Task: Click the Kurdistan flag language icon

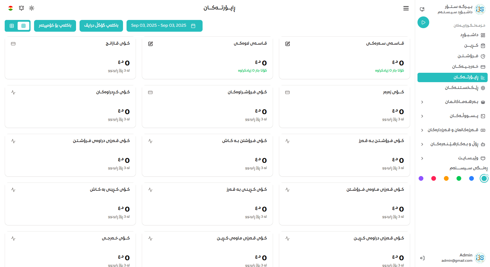Action: click(11, 8)
